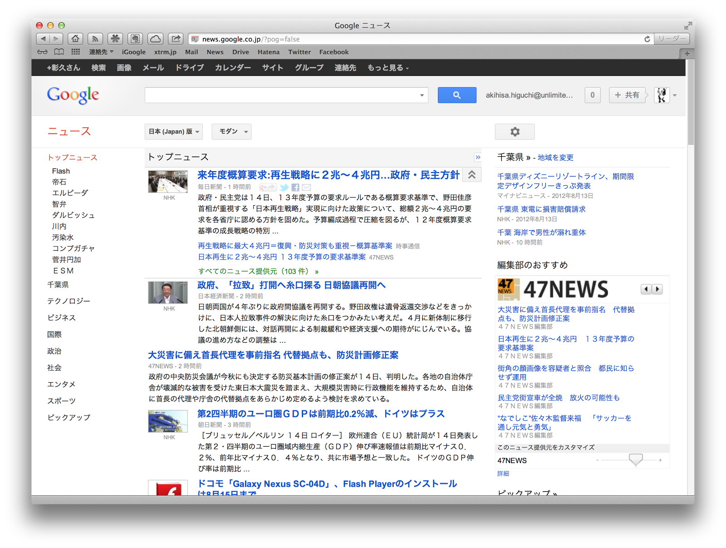Click the notifications count 0 button
This screenshot has height=548, width=726.
[593, 95]
